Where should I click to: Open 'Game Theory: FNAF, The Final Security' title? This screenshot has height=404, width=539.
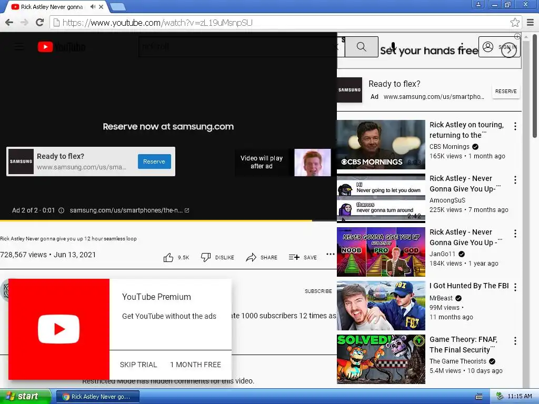[463, 345]
